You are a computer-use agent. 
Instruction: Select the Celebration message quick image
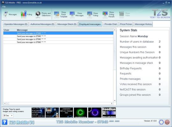tap(66, 112)
